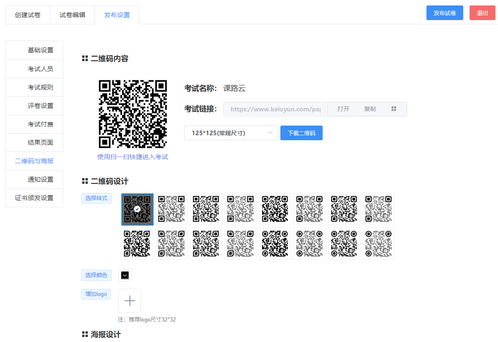Click the exam name text 课路云
498x342 pixels.
[x=234, y=88]
